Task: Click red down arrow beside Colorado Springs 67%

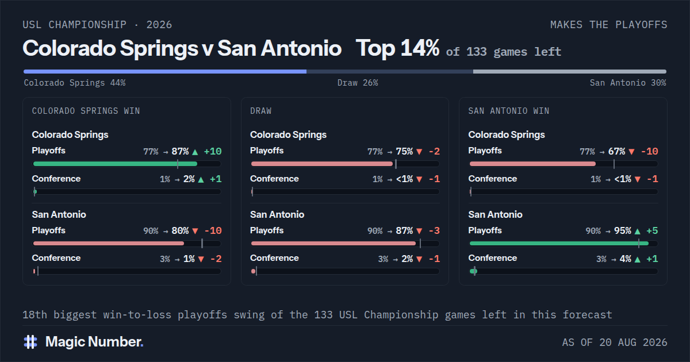Action: [x=631, y=152]
